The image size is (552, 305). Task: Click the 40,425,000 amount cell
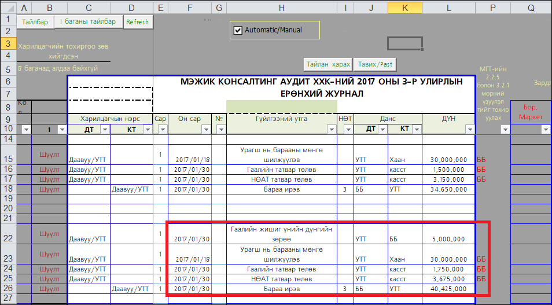coord(448,289)
